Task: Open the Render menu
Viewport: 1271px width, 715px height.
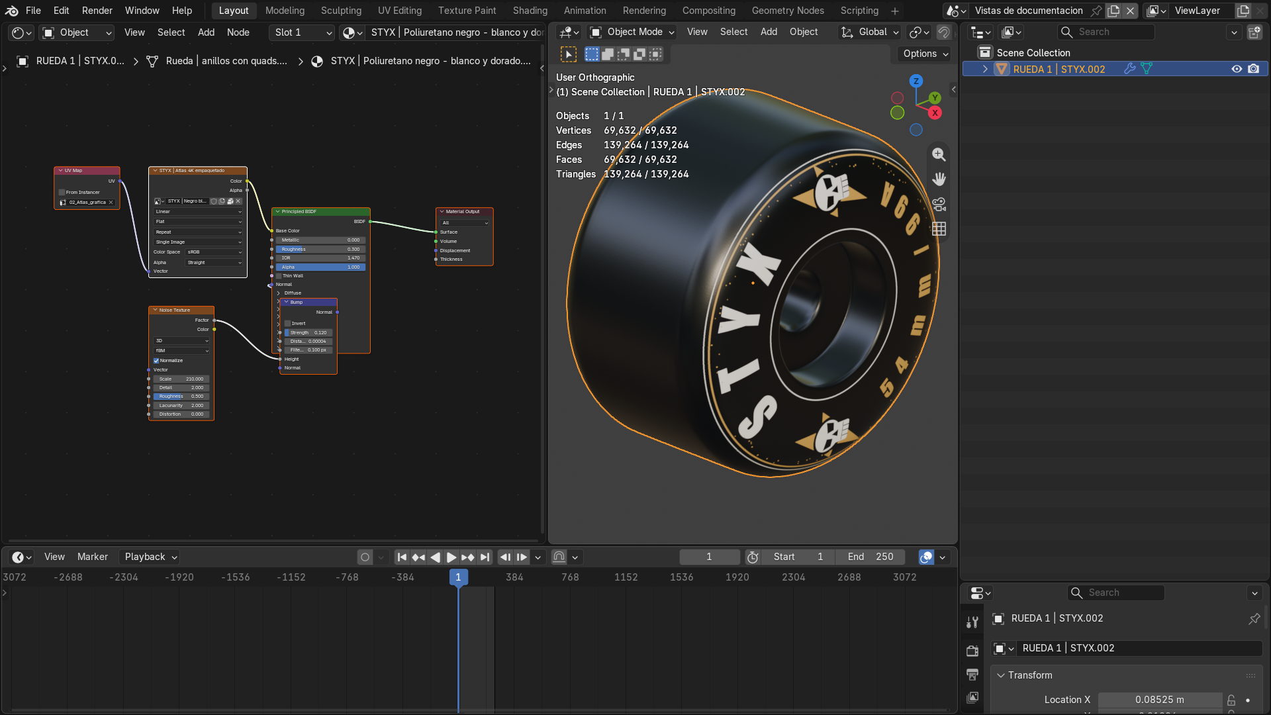Action: [97, 11]
